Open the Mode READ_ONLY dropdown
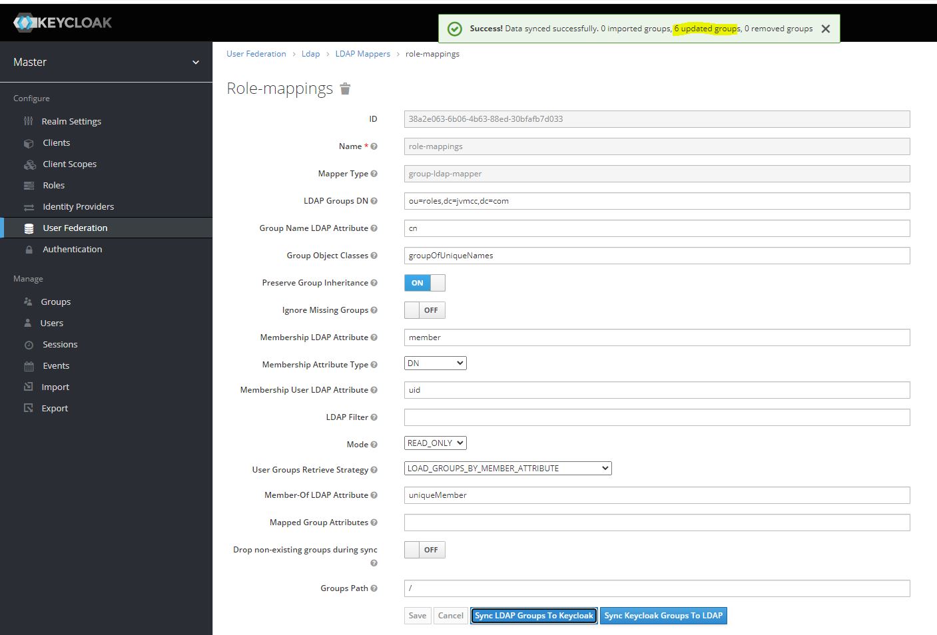Viewport: 937px width, 635px height. [435, 443]
